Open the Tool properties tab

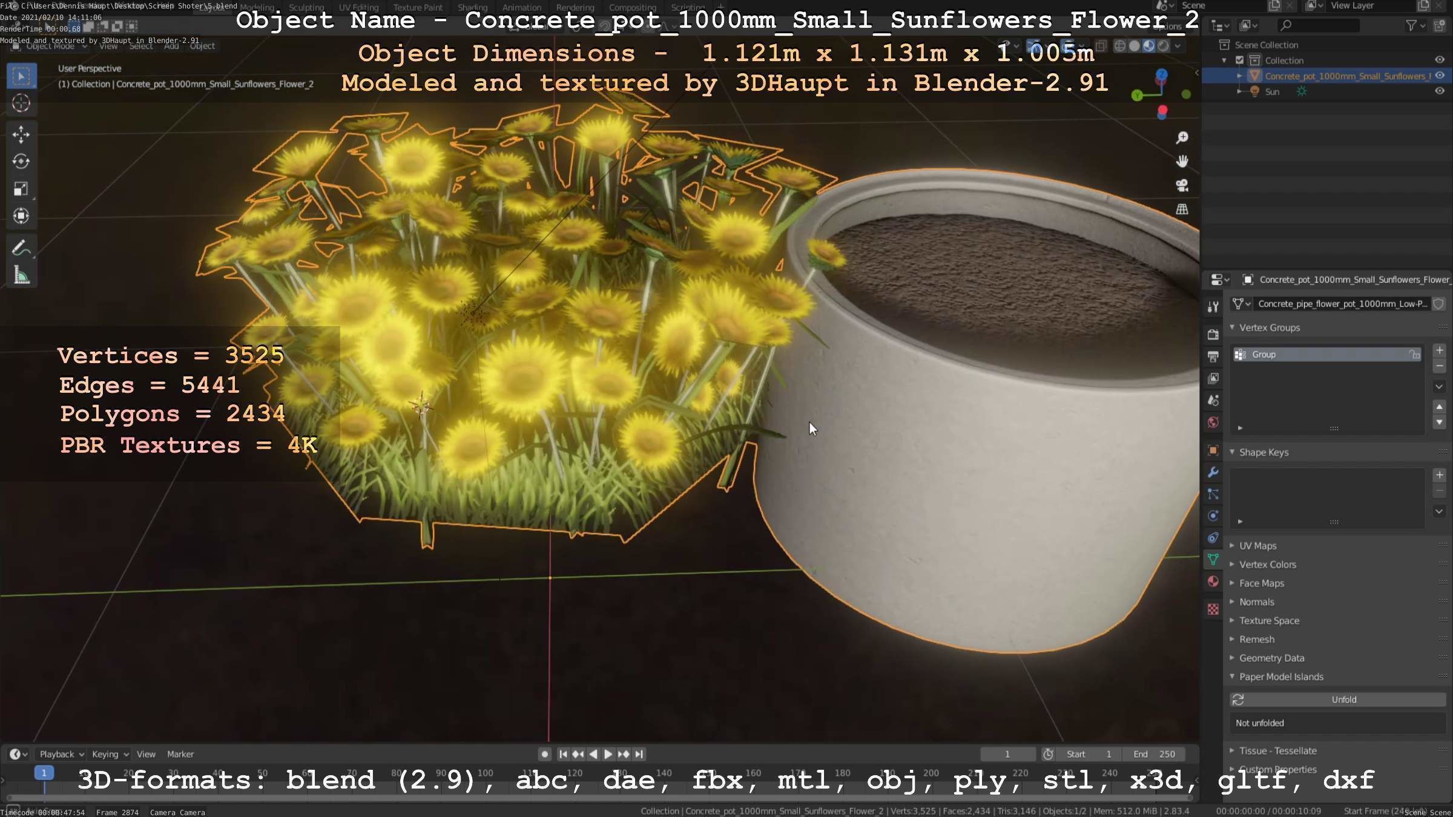pos(1213,307)
